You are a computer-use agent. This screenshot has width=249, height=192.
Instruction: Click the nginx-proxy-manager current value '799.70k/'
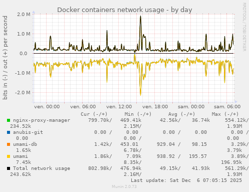pos(100,120)
